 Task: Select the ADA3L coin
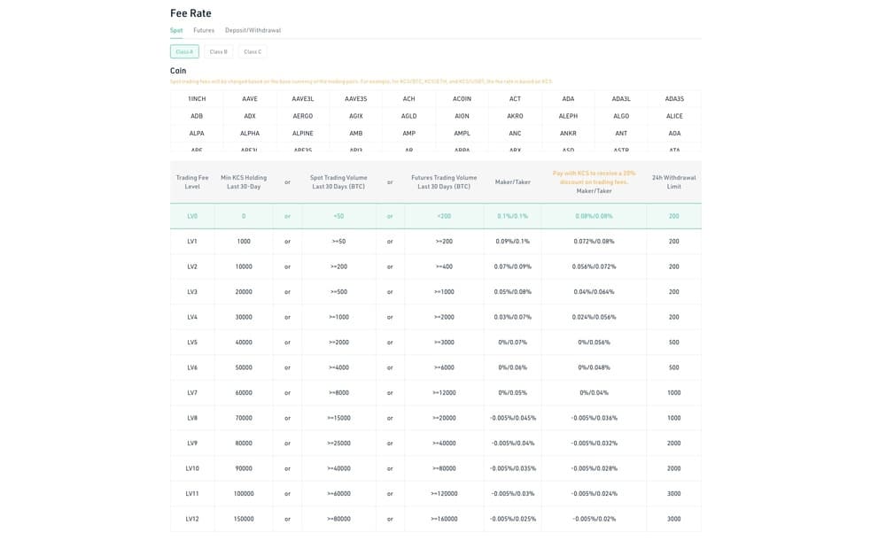tap(622, 99)
